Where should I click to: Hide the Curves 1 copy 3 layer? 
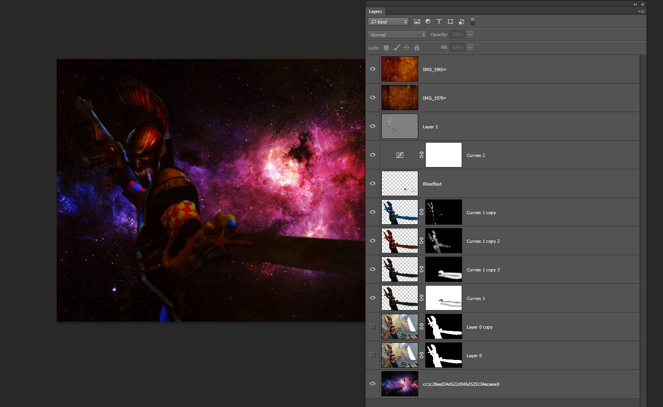[373, 269]
